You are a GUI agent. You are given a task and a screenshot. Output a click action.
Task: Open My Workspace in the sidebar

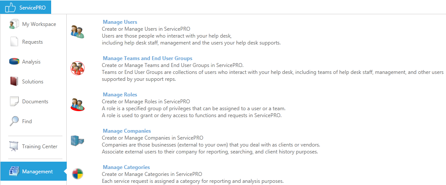click(33, 24)
